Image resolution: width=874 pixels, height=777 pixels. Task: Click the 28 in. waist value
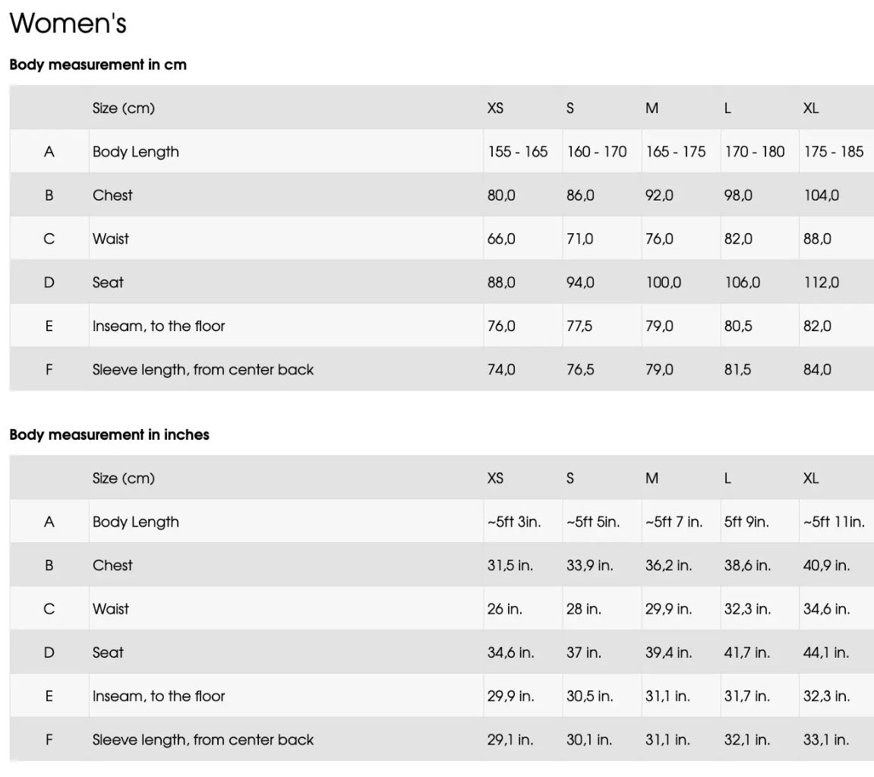[x=584, y=608]
